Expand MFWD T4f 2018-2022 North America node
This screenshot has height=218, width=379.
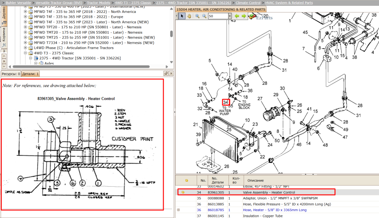click(25, 12)
